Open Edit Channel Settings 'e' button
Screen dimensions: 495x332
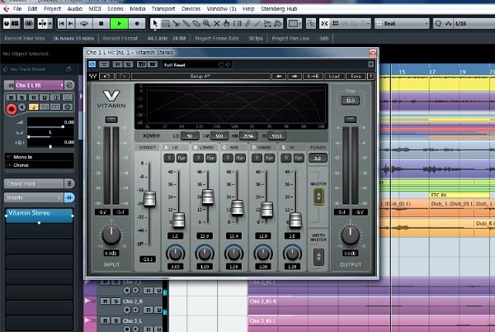[69, 85]
